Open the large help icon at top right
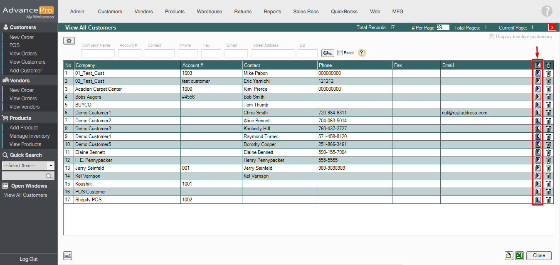Screen dimensions: 560x265 [x=547, y=11]
